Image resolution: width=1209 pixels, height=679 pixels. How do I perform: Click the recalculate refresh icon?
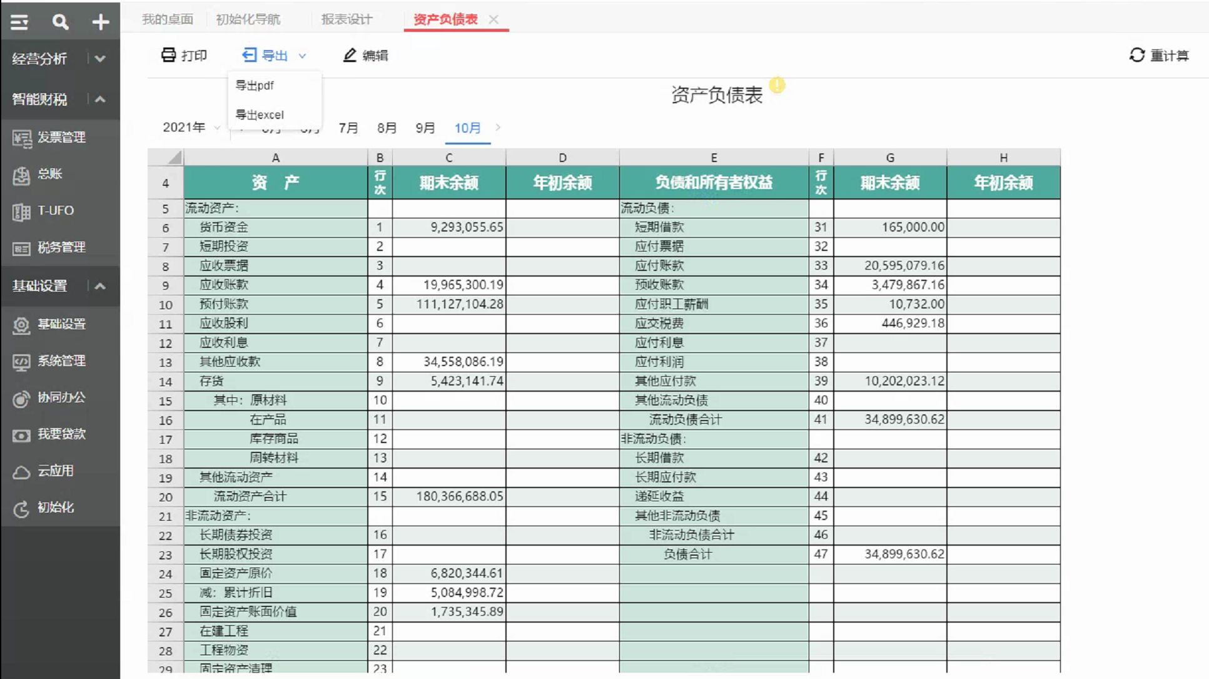click(1137, 55)
